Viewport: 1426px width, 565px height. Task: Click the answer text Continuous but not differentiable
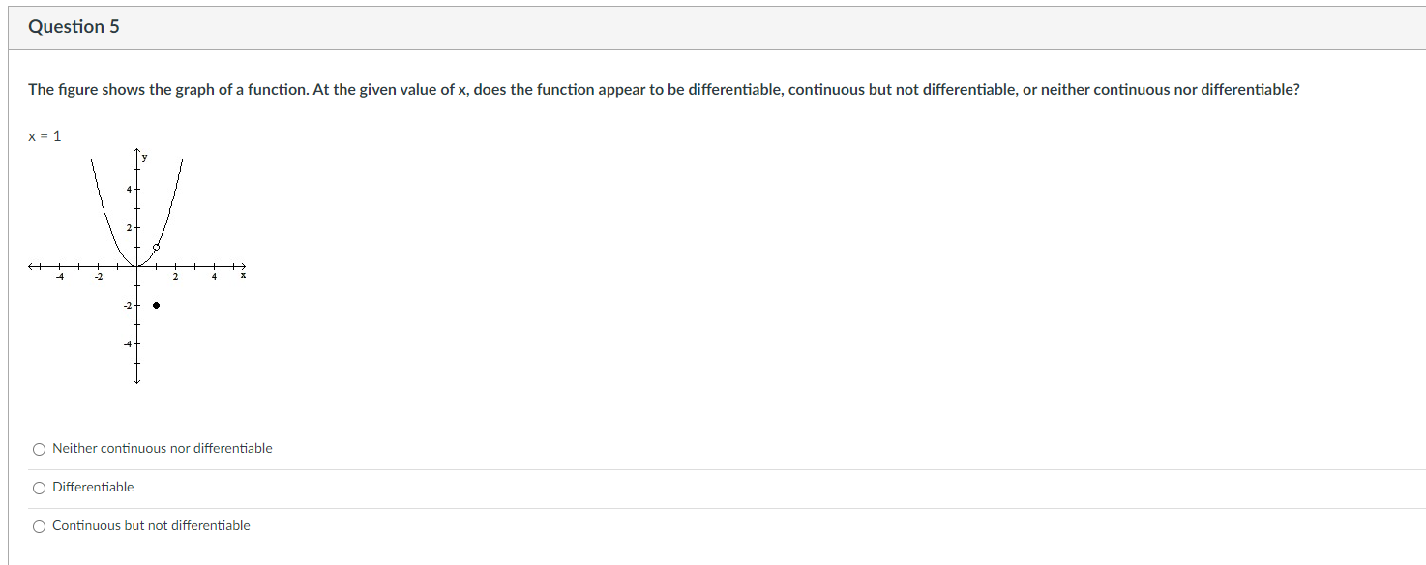151,525
